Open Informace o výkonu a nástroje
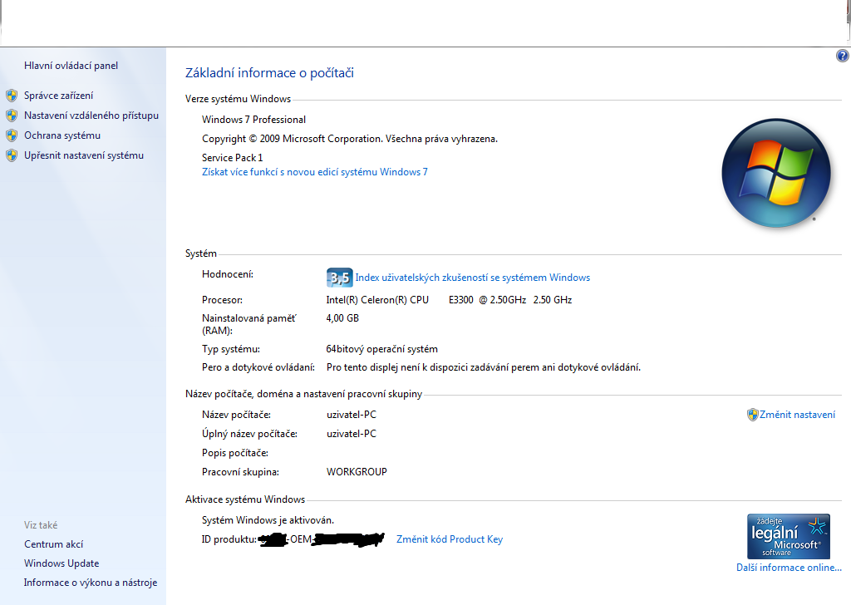Screen dimensions: 851x605 click(91, 583)
